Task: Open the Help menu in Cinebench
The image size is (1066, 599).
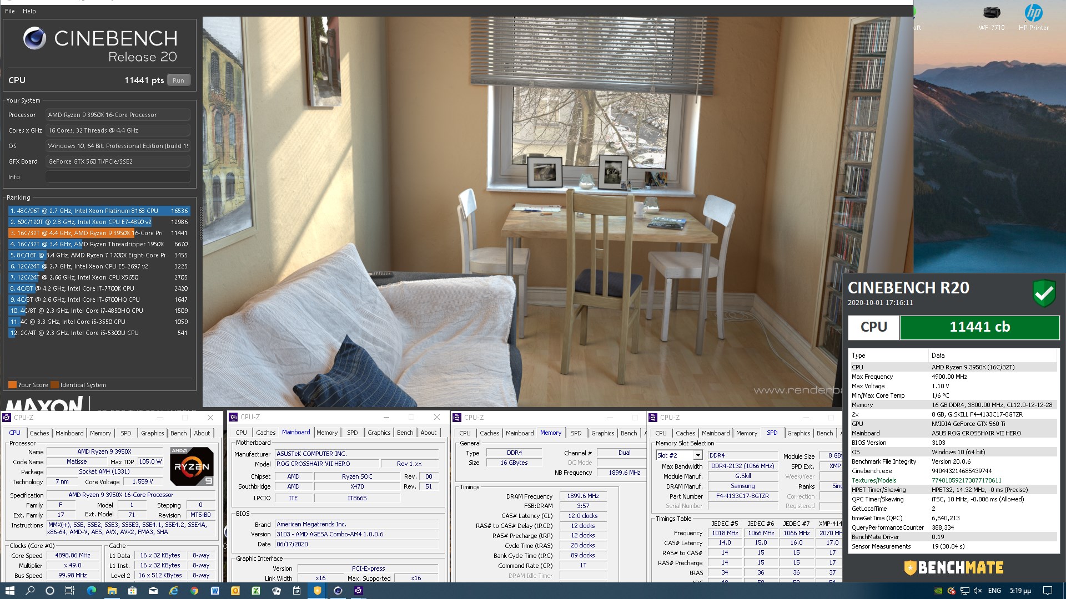Action: click(x=29, y=11)
